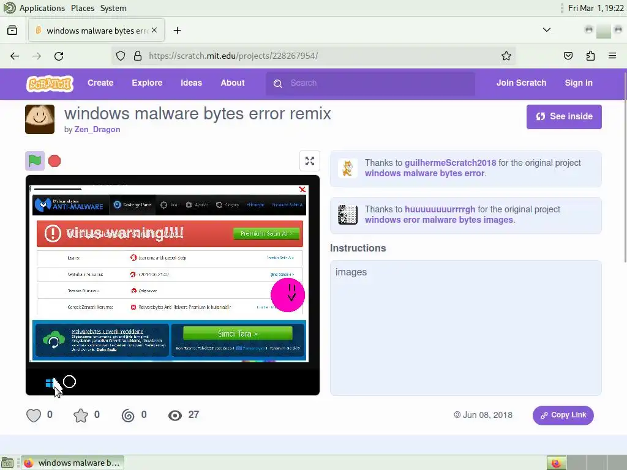Click the Firefox icon in bottom right tray

(x=556, y=463)
